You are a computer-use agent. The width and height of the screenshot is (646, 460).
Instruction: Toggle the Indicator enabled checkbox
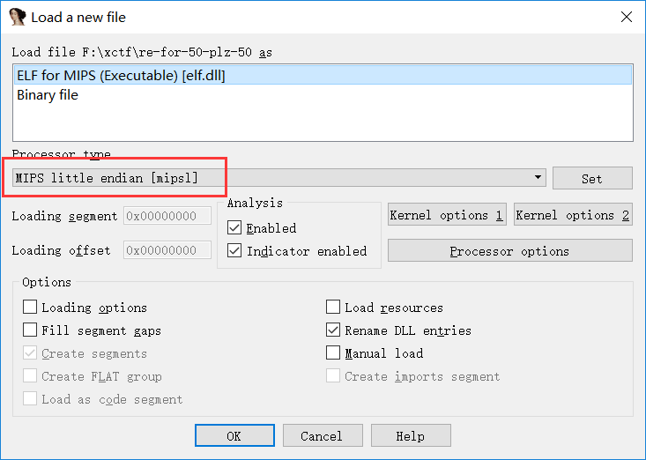pos(234,251)
